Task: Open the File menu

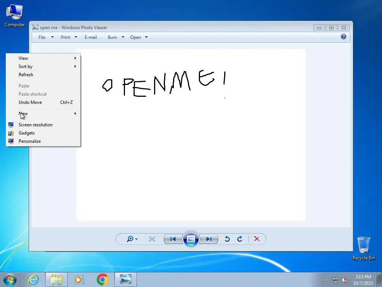Action: 42,37
